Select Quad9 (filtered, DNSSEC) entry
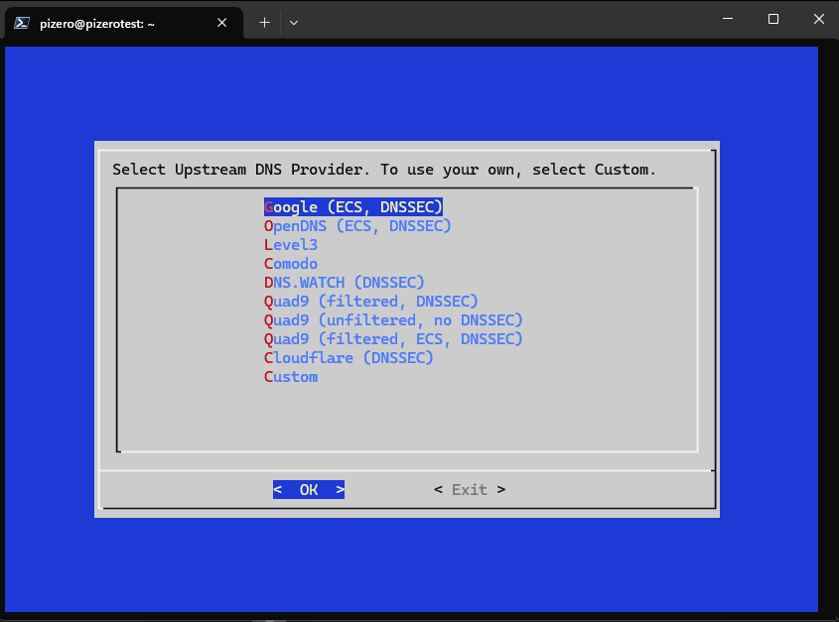839x622 pixels. (x=370, y=302)
